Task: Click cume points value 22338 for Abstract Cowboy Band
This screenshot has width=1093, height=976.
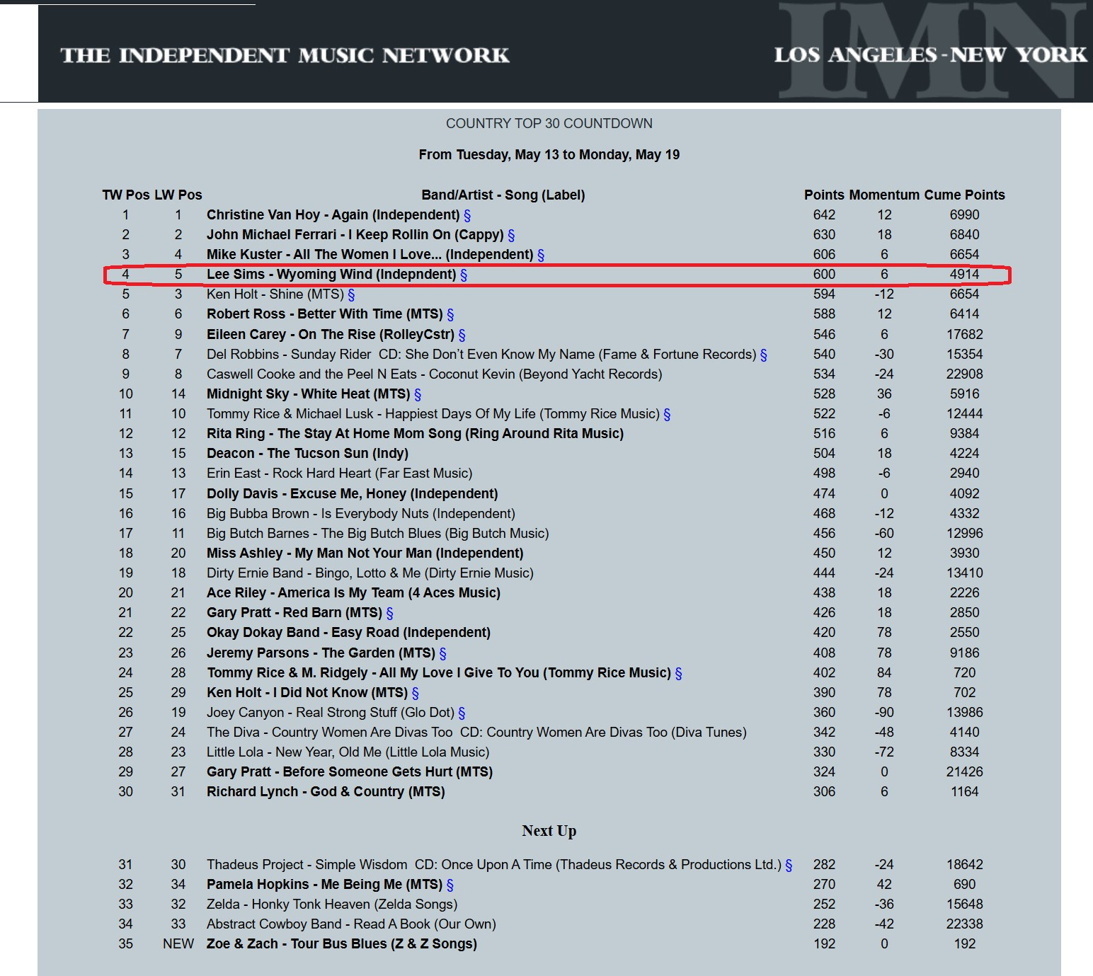Action: (964, 924)
